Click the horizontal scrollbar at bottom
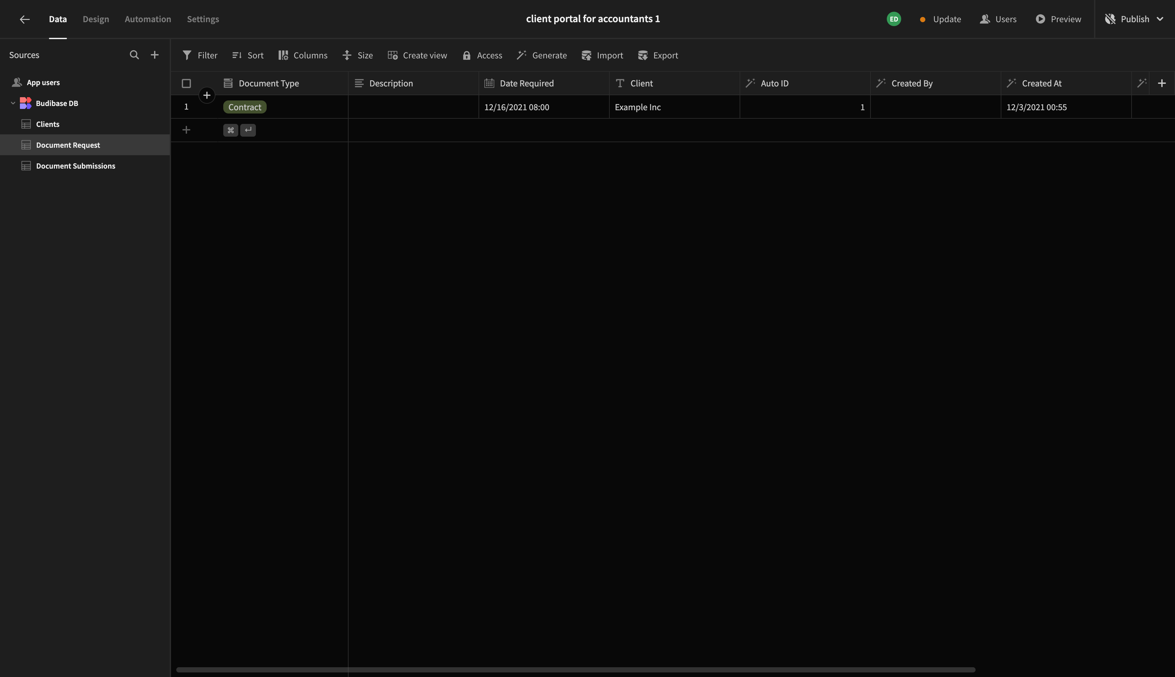Screen dimensions: 1175x677 coord(575,669)
